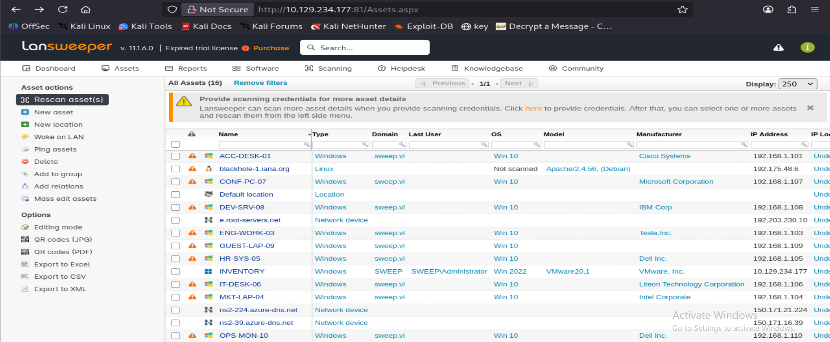
Task: Check the ACC-DESK-01 row checkbox
Action: click(x=175, y=156)
